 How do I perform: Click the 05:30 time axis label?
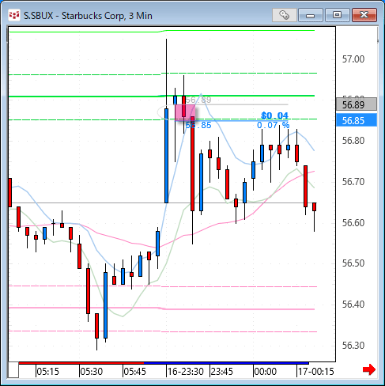tap(91, 372)
